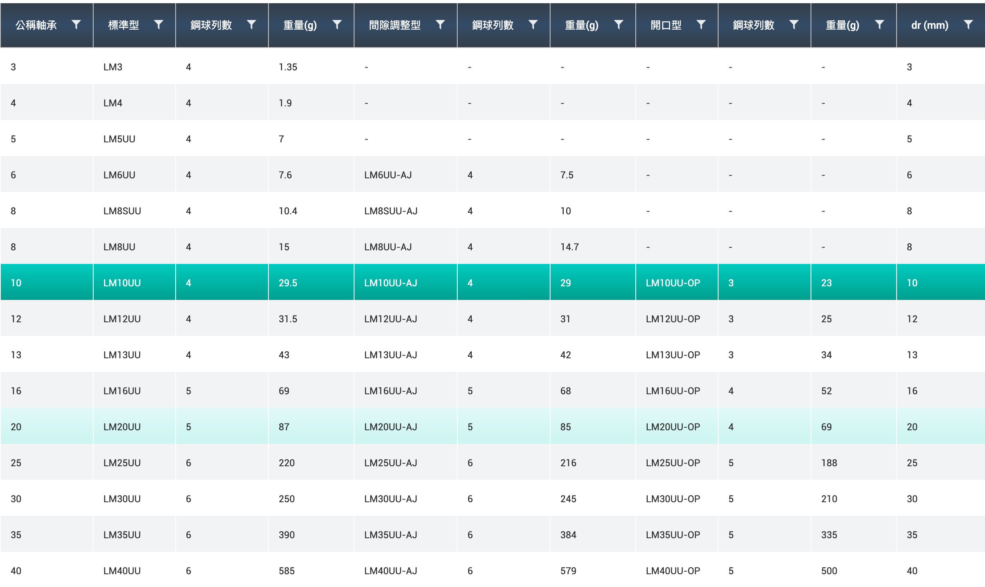
Task: Select the highlighted LM10UU row
Action: click(122, 283)
